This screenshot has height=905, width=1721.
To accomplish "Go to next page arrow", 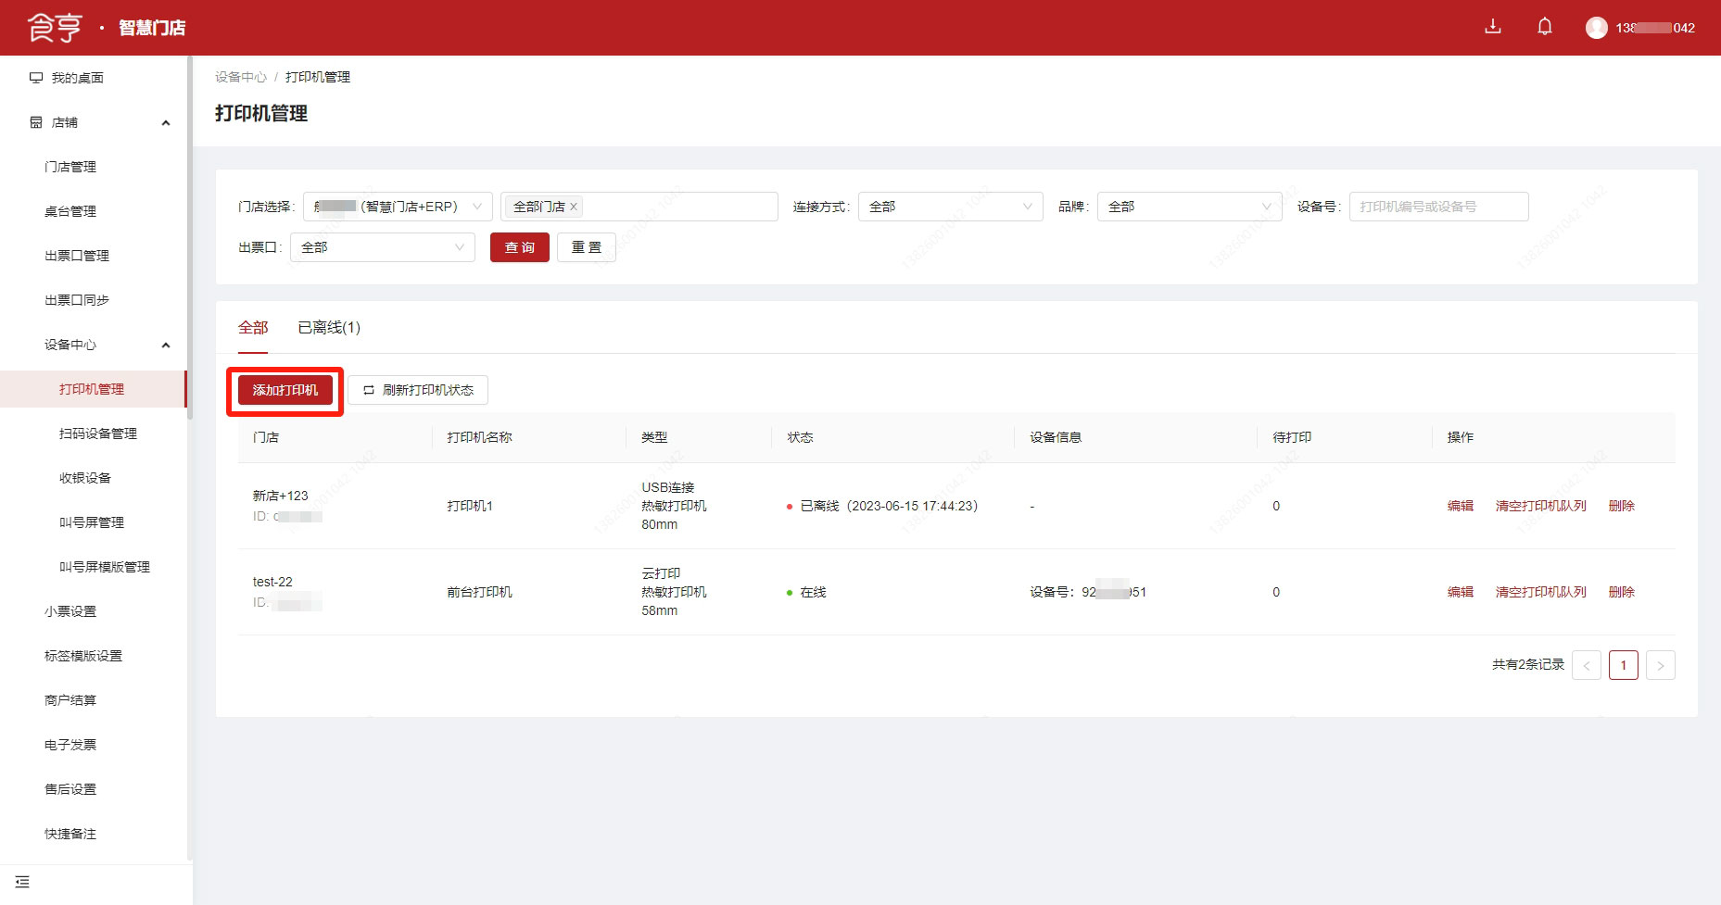I will [x=1660, y=665].
